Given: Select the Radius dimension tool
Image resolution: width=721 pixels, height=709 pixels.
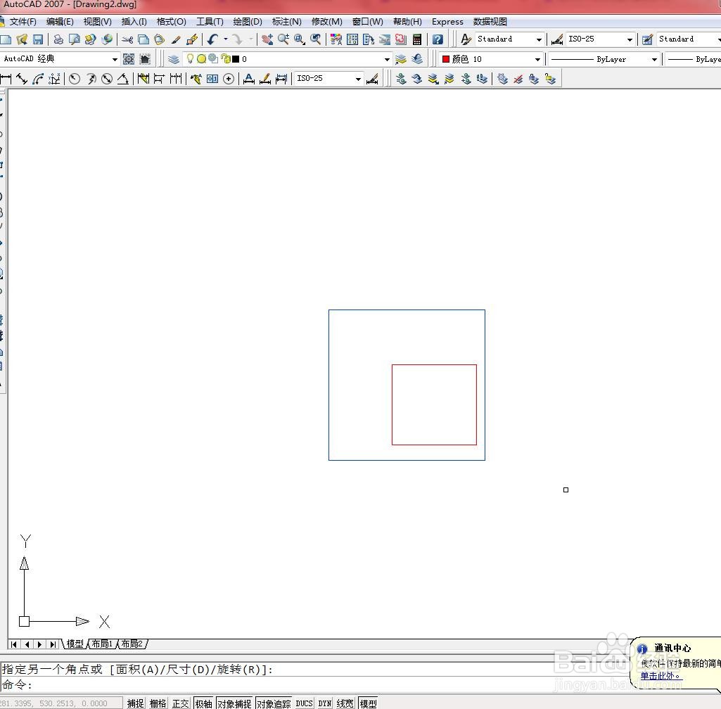Looking at the screenshot, I should pos(75,79).
